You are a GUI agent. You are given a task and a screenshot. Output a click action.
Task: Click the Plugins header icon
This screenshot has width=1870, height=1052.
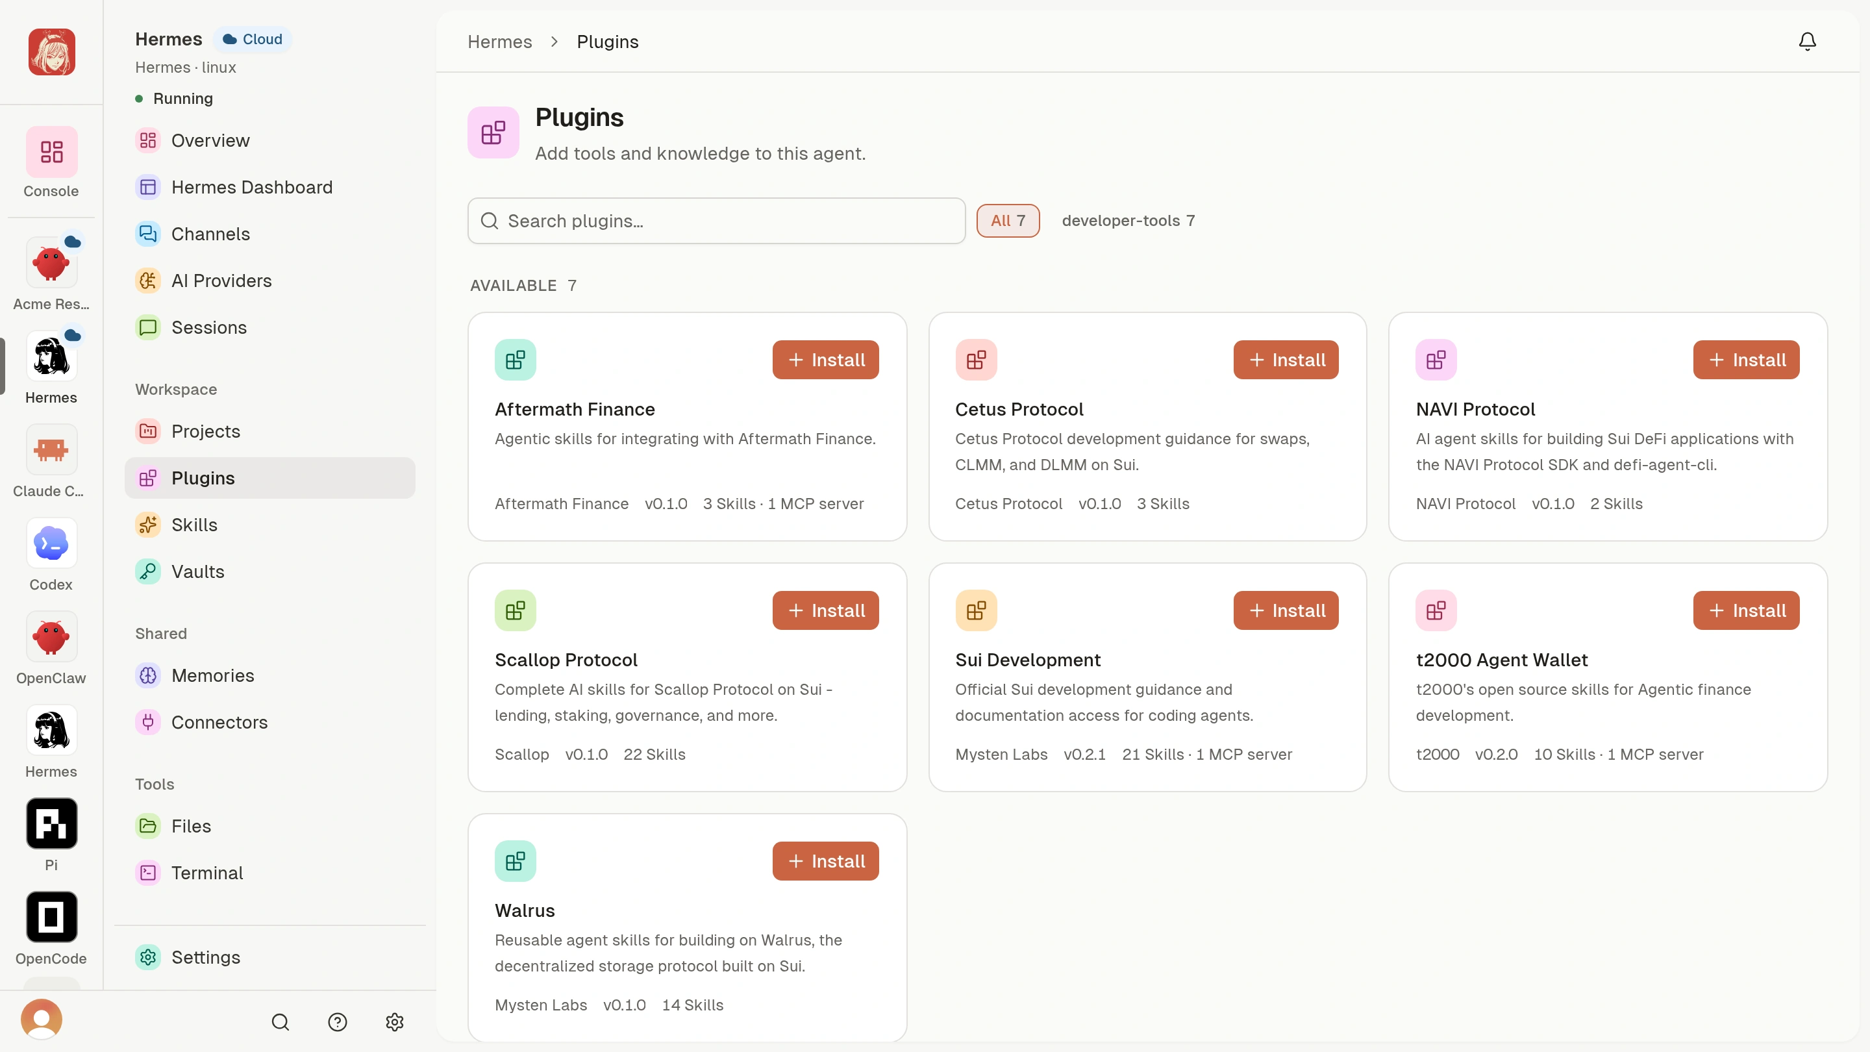[x=493, y=132]
